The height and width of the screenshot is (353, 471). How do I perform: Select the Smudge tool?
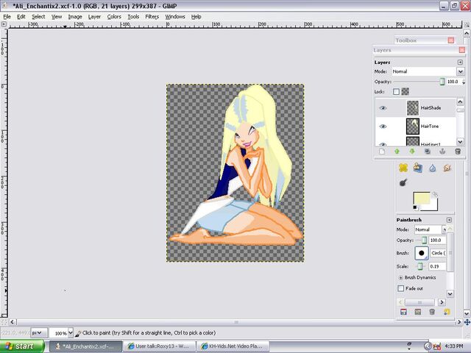point(447,168)
